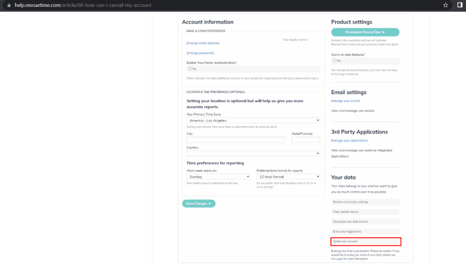Click the Personalize RescueTime button
Viewport: 466px width, 264px height.
pyautogui.click(x=365, y=32)
